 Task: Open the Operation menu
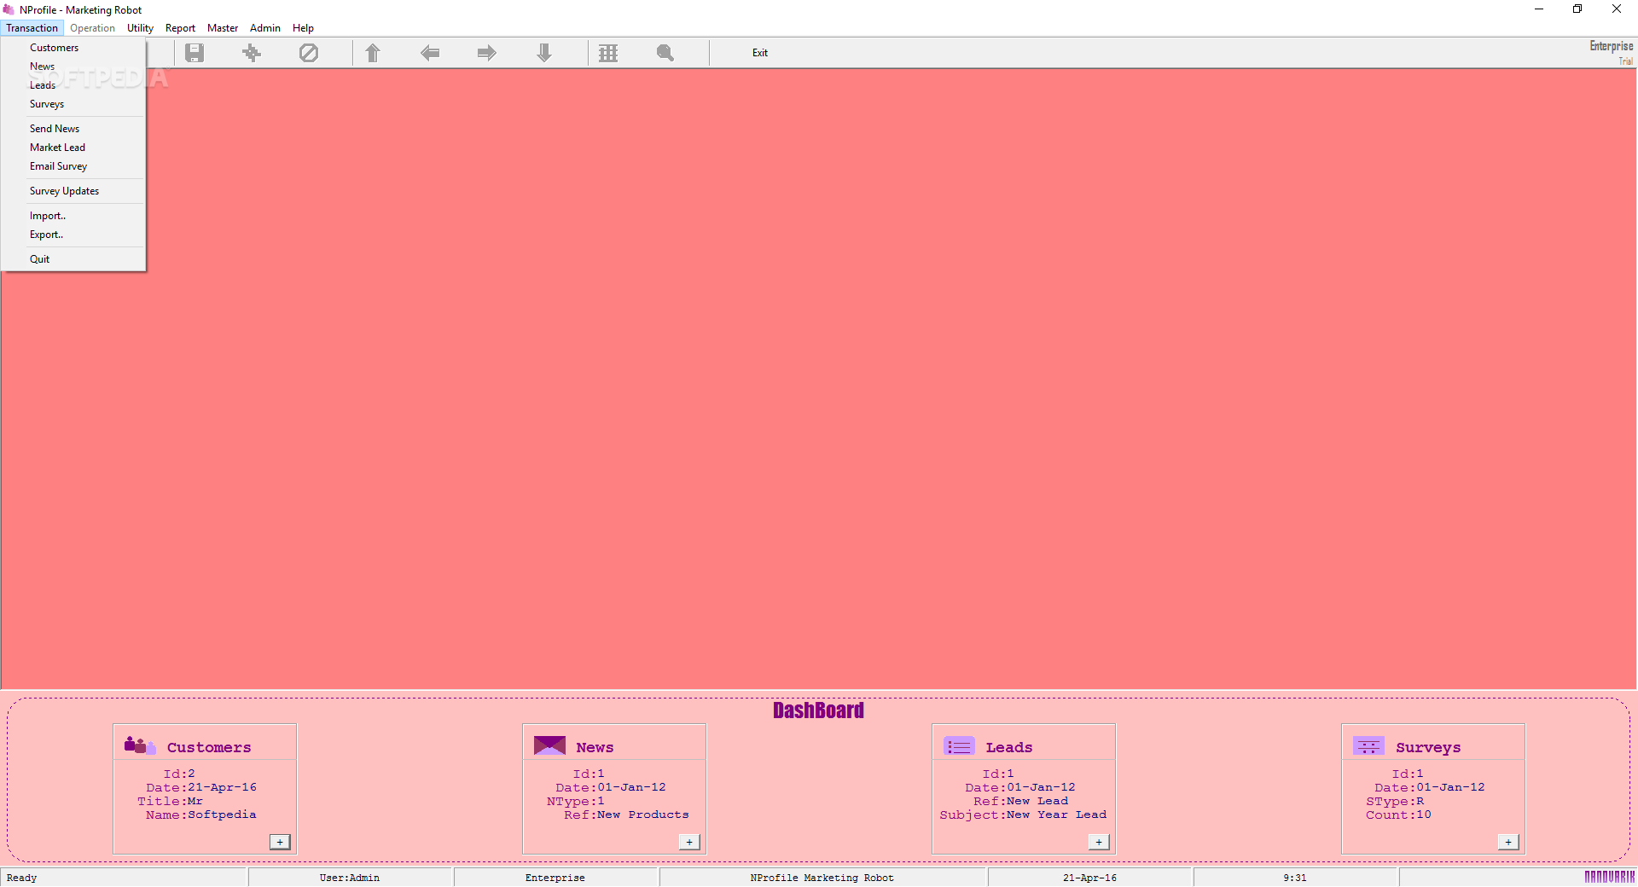coord(92,28)
